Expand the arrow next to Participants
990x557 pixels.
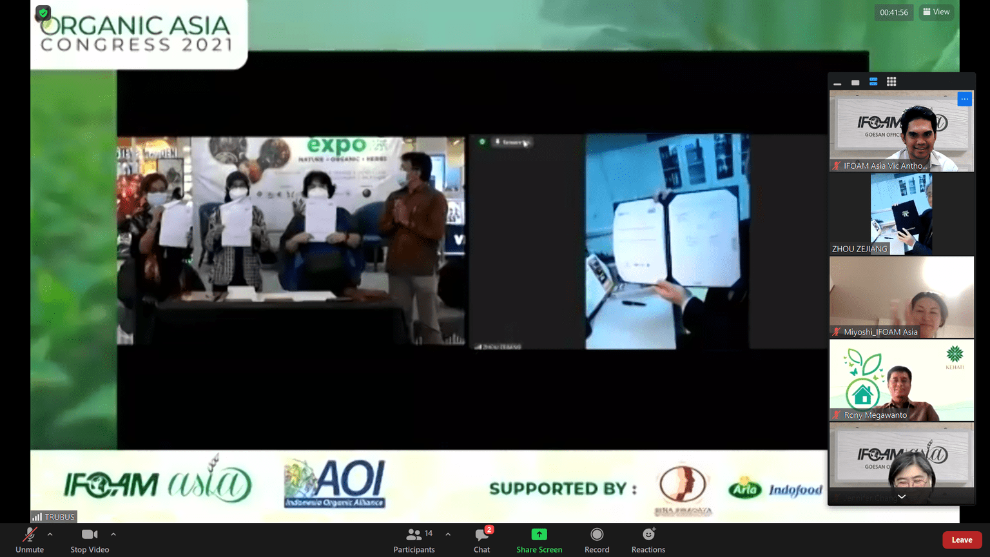click(448, 534)
